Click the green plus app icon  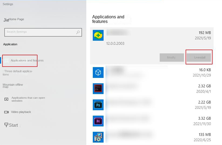pos(98,35)
